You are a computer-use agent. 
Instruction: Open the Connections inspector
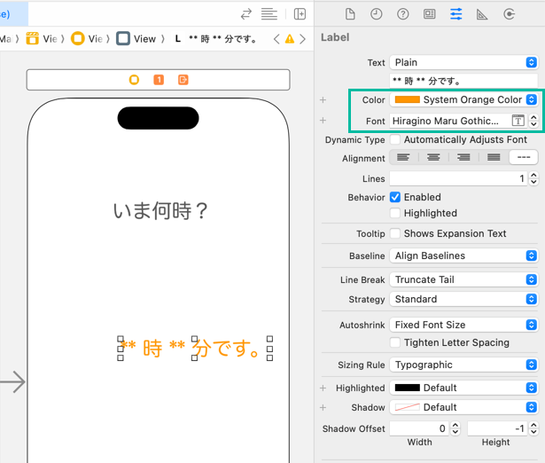click(x=509, y=14)
